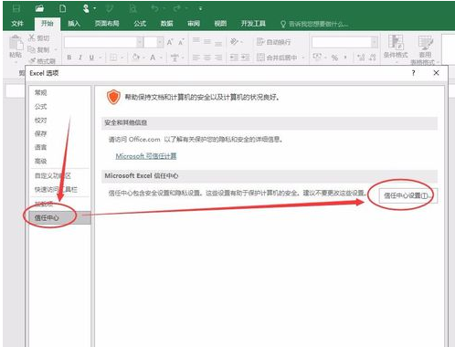Viewport: 455px width, 347px height.
Task: Click the print preview icon in quick access toolbar
Action: click(132, 8)
